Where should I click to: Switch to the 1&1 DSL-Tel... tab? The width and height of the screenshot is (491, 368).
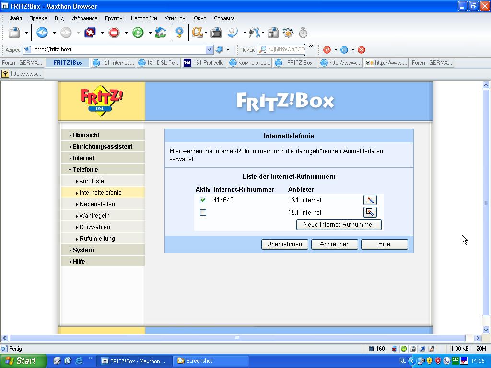pos(159,63)
